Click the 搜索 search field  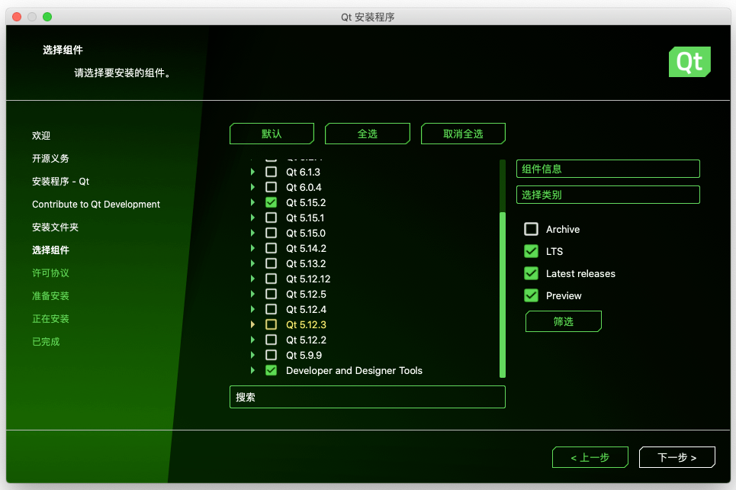pyautogui.click(x=368, y=397)
